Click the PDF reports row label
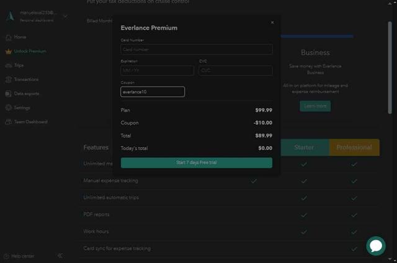The height and width of the screenshot is (263, 397). 96,215
